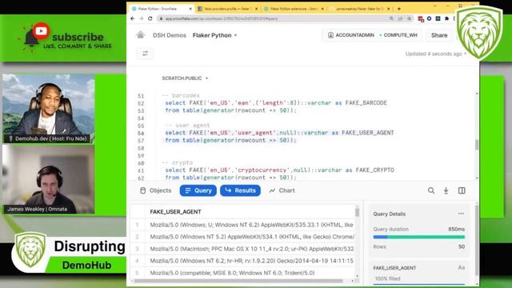512x288 pixels.
Task: Click the Rows 50 value
Action: point(462,246)
